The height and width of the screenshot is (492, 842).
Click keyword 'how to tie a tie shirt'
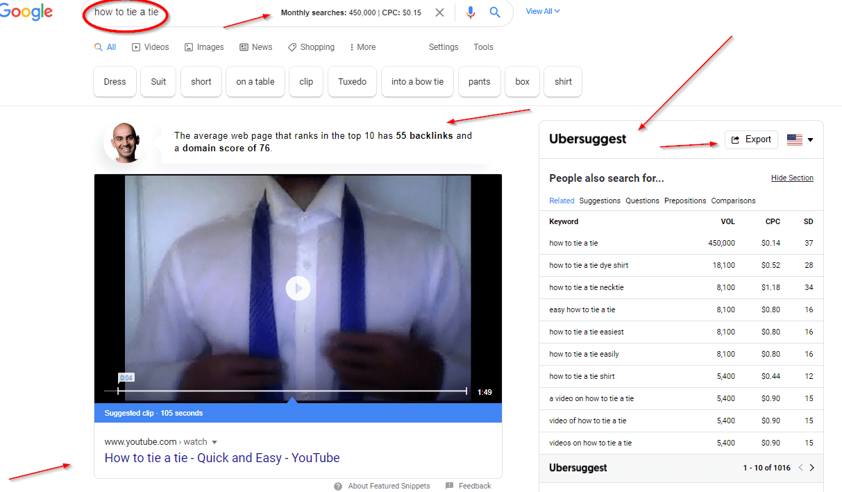click(582, 376)
